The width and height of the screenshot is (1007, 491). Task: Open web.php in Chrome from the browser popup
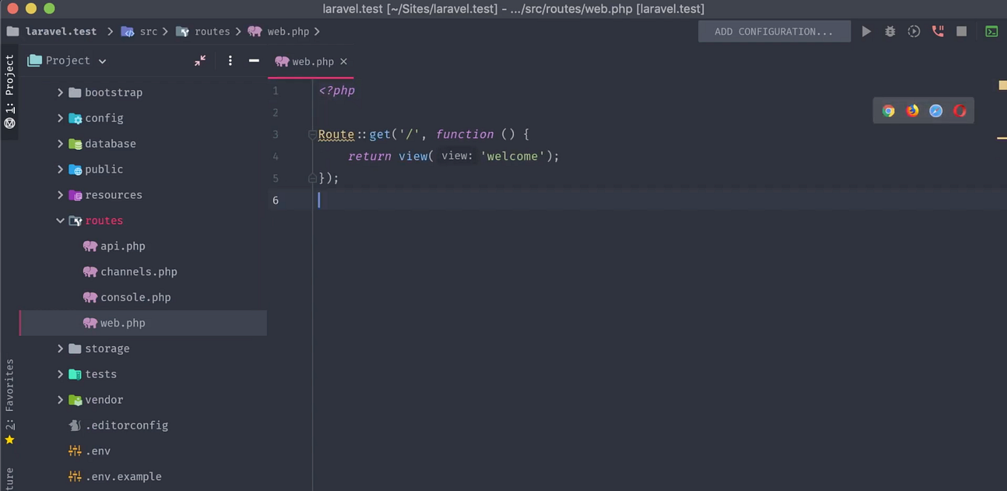tap(888, 111)
